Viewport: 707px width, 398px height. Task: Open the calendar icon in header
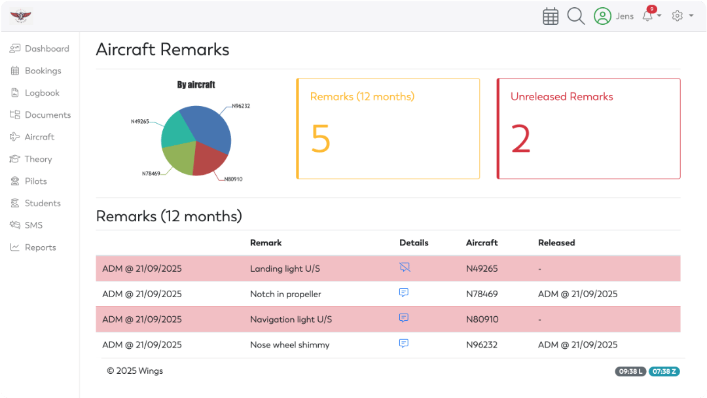point(551,16)
